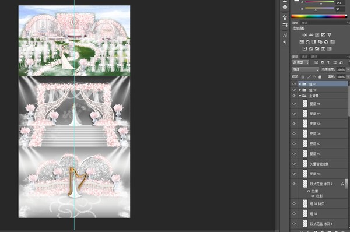Switch to the 路径 Paths tab

314,57
